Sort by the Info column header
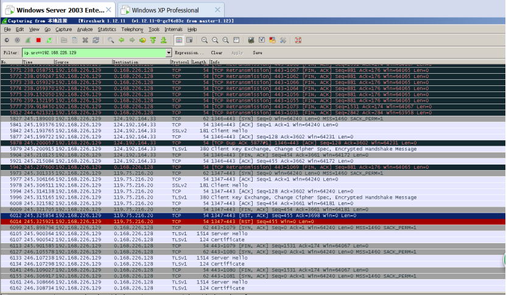 click(357, 62)
